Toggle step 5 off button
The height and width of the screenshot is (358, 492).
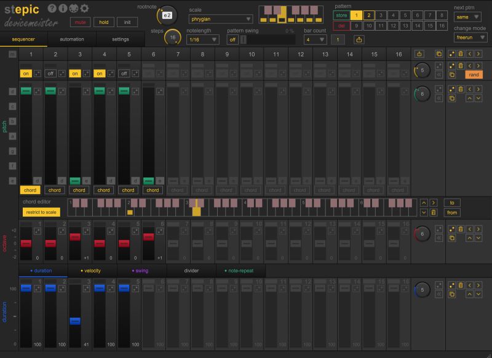tap(124, 74)
